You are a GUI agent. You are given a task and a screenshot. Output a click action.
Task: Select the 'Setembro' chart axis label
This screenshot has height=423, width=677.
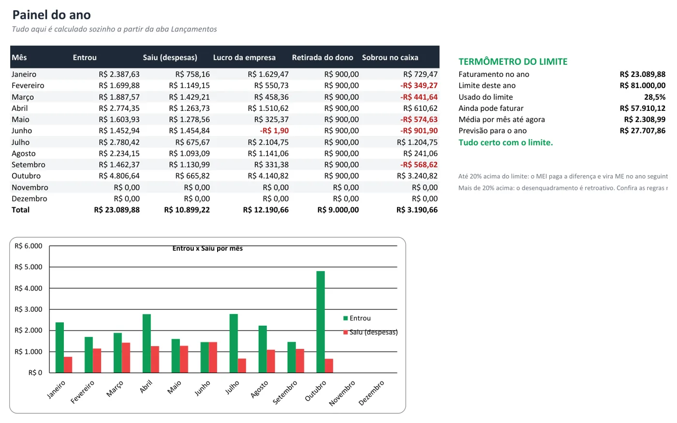(285, 393)
